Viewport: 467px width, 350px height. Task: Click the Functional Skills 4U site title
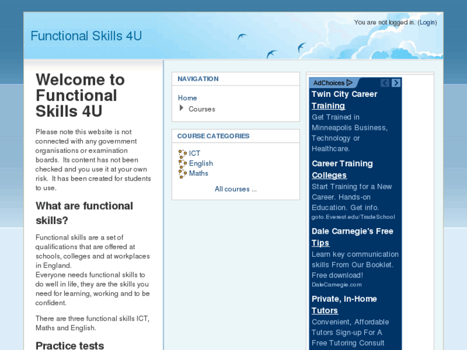[86, 36]
